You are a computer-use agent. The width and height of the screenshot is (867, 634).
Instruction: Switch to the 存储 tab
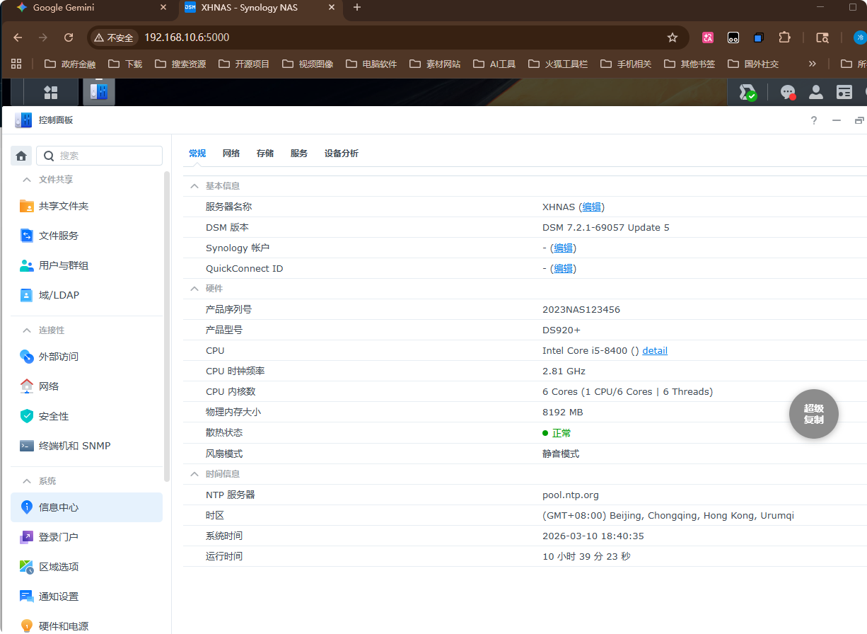pos(265,154)
